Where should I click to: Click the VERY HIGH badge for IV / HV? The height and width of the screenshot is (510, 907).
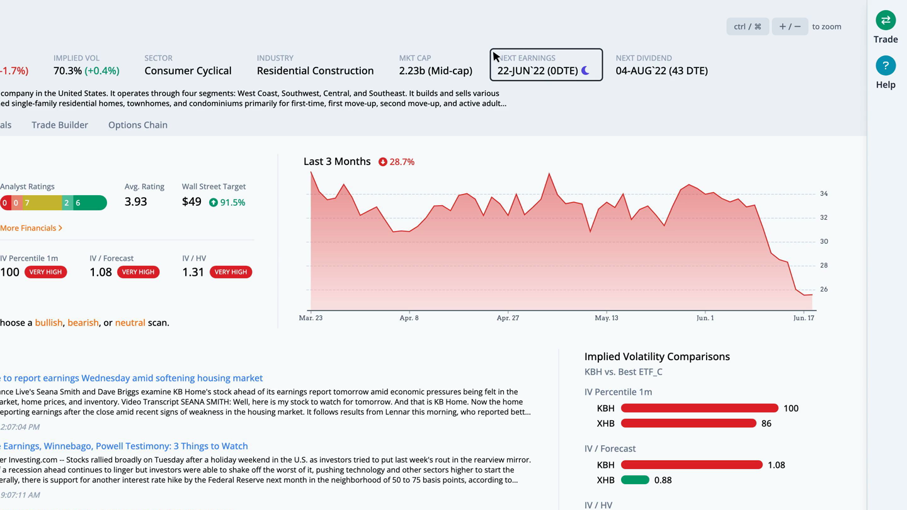[231, 272]
